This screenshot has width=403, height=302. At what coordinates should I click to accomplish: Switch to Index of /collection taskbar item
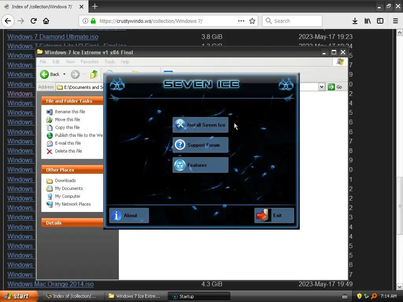72,296
